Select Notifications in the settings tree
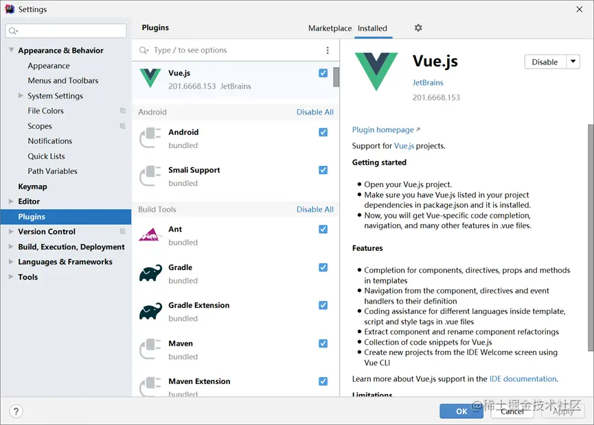Image resolution: width=594 pixels, height=425 pixels. 49,141
